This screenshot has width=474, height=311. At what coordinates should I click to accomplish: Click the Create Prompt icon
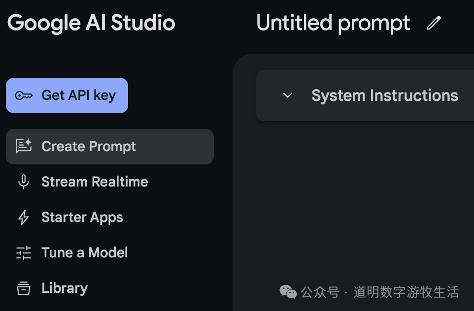24,146
